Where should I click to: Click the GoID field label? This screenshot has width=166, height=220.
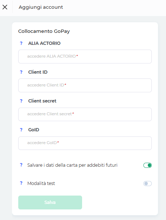pyautogui.click(x=34, y=130)
